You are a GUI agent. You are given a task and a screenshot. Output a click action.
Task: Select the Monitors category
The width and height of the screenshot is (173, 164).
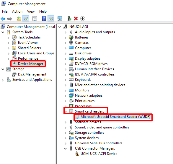click(82, 90)
